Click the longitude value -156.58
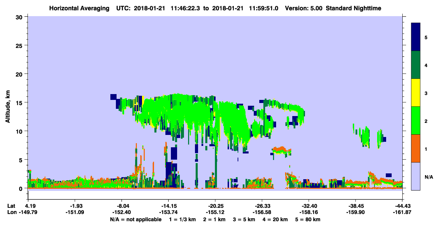Image resolution: width=447 pixels, height=229 pixels. pos(262,213)
